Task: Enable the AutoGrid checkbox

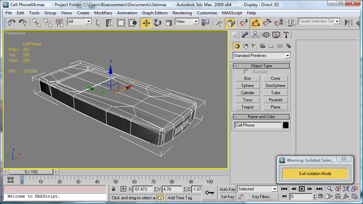Action: (x=246, y=72)
